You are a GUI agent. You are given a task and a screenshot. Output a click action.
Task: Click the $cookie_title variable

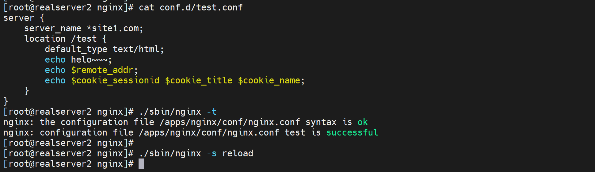click(199, 80)
